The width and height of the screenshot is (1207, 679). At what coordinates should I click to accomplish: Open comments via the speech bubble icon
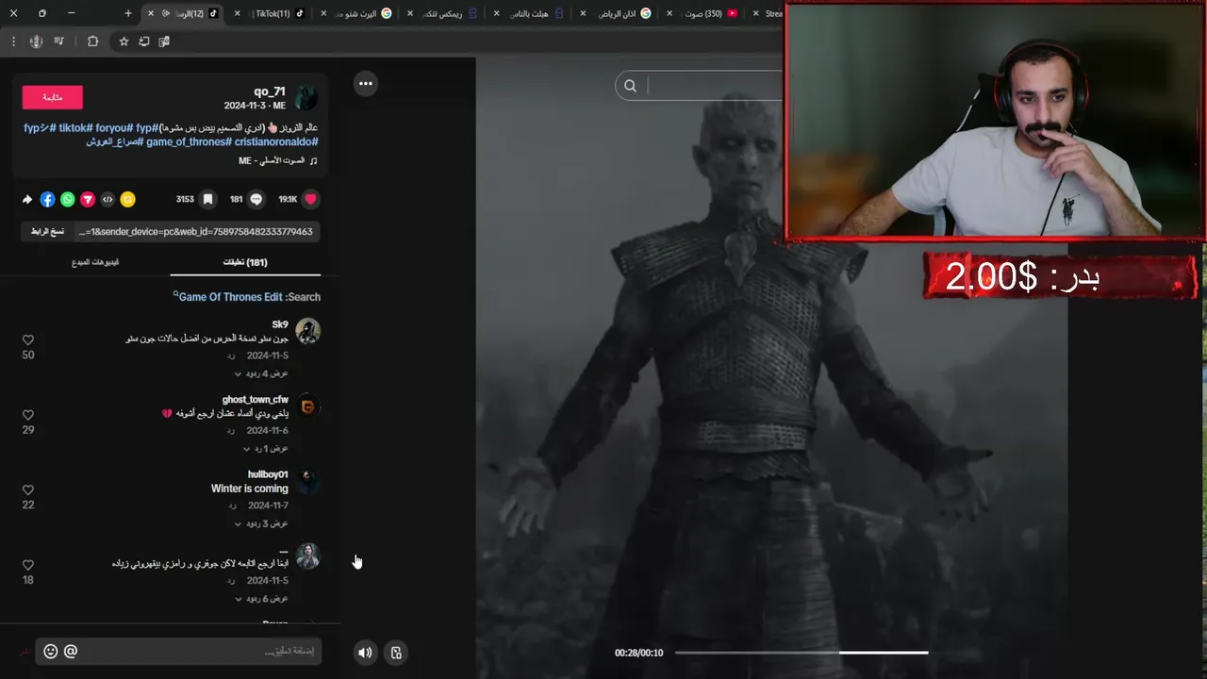pos(256,199)
